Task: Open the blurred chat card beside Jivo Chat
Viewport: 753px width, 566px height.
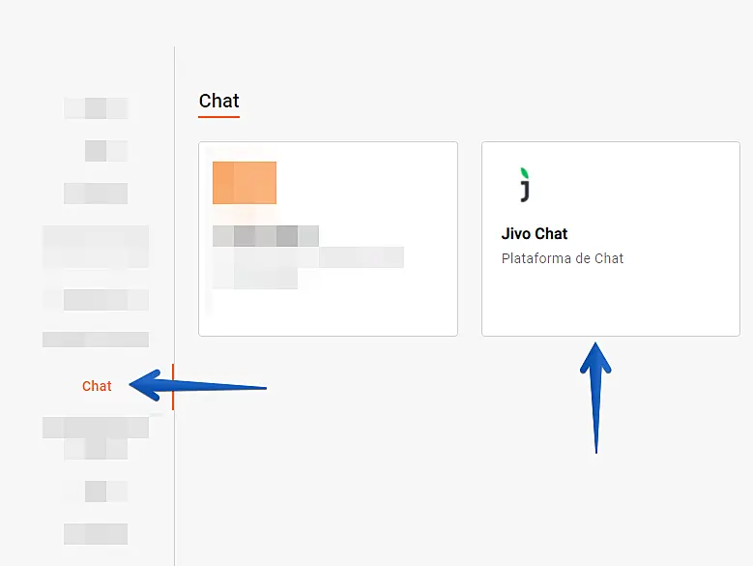Action: [x=328, y=239]
